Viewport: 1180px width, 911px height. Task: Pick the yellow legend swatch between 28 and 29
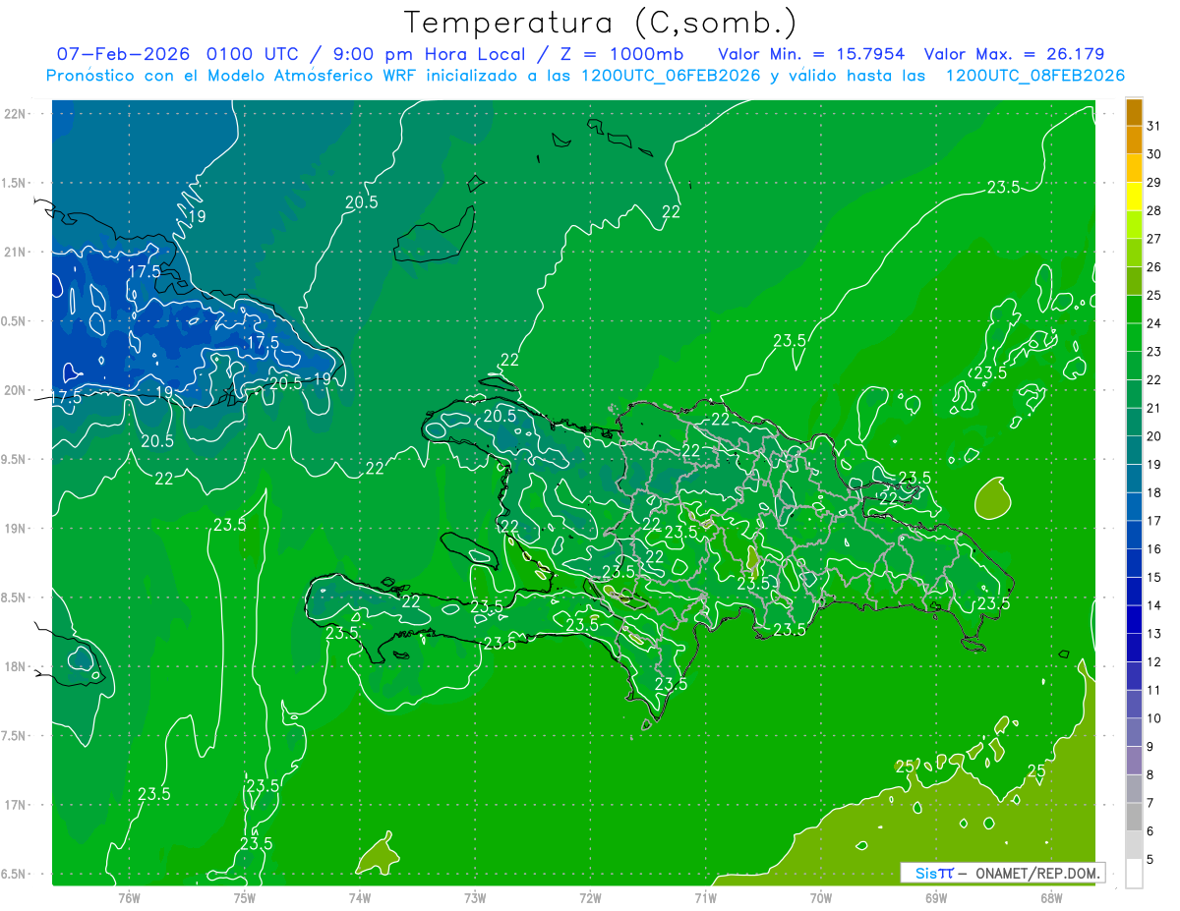tap(1135, 197)
